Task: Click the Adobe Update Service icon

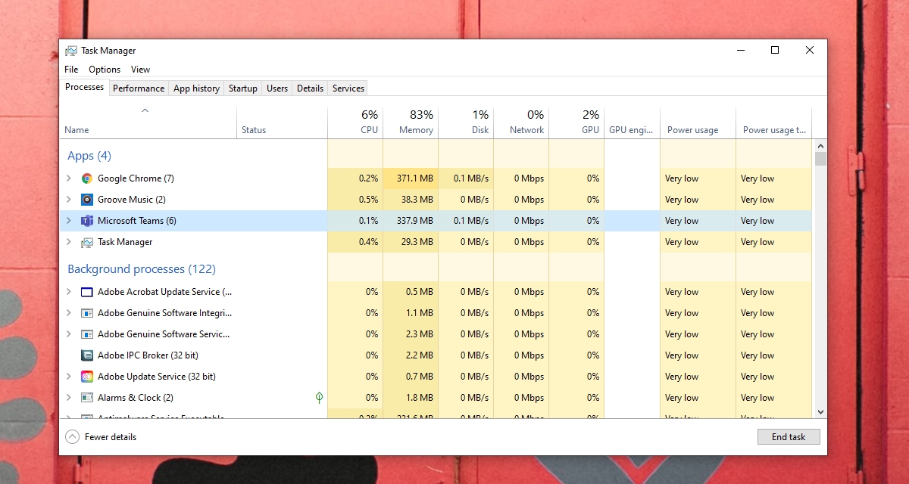Action: pyautogui.click(x=87, y=377)
